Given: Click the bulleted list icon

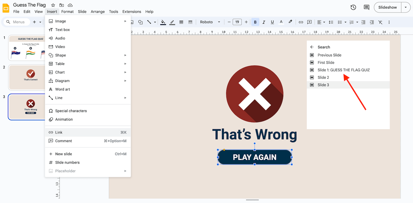Looking at the screenshot, I should [x=340, y=22].
